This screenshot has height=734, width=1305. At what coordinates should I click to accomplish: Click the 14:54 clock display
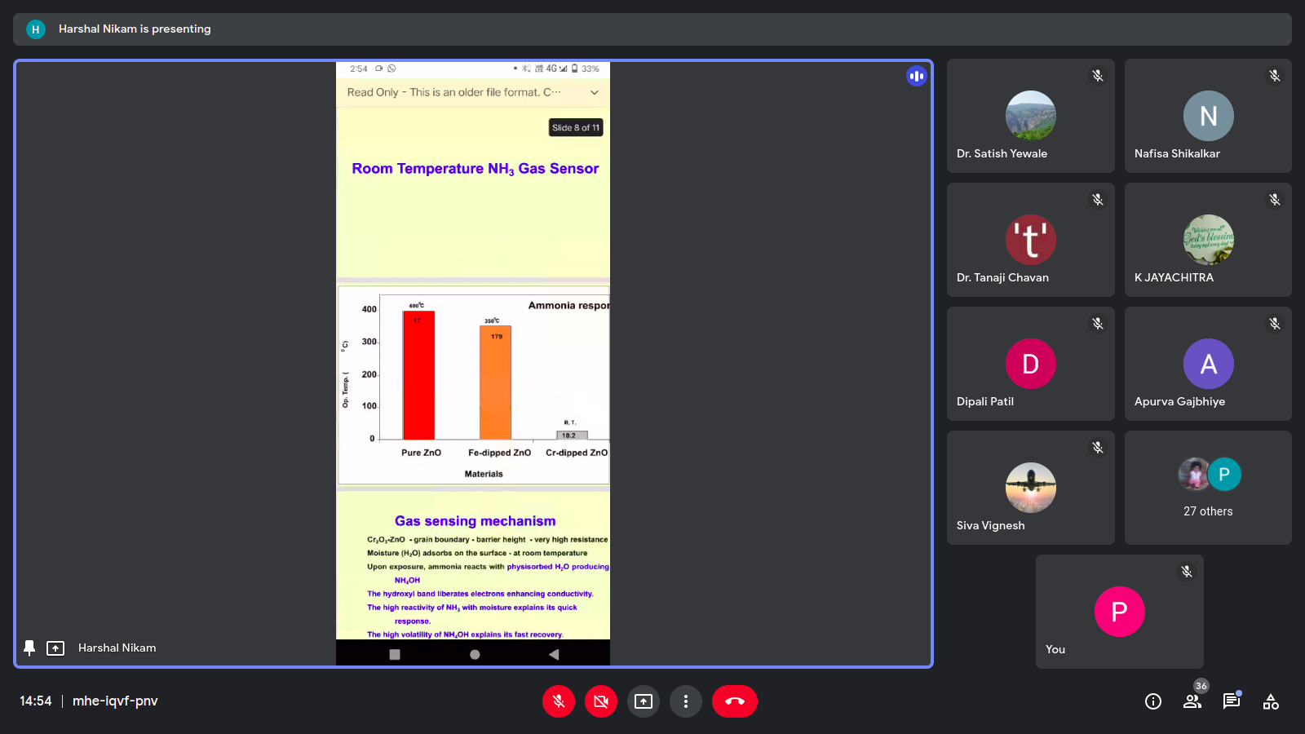(x=36, y=701)
